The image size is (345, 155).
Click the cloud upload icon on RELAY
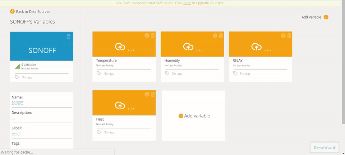[x=256, y=47]
